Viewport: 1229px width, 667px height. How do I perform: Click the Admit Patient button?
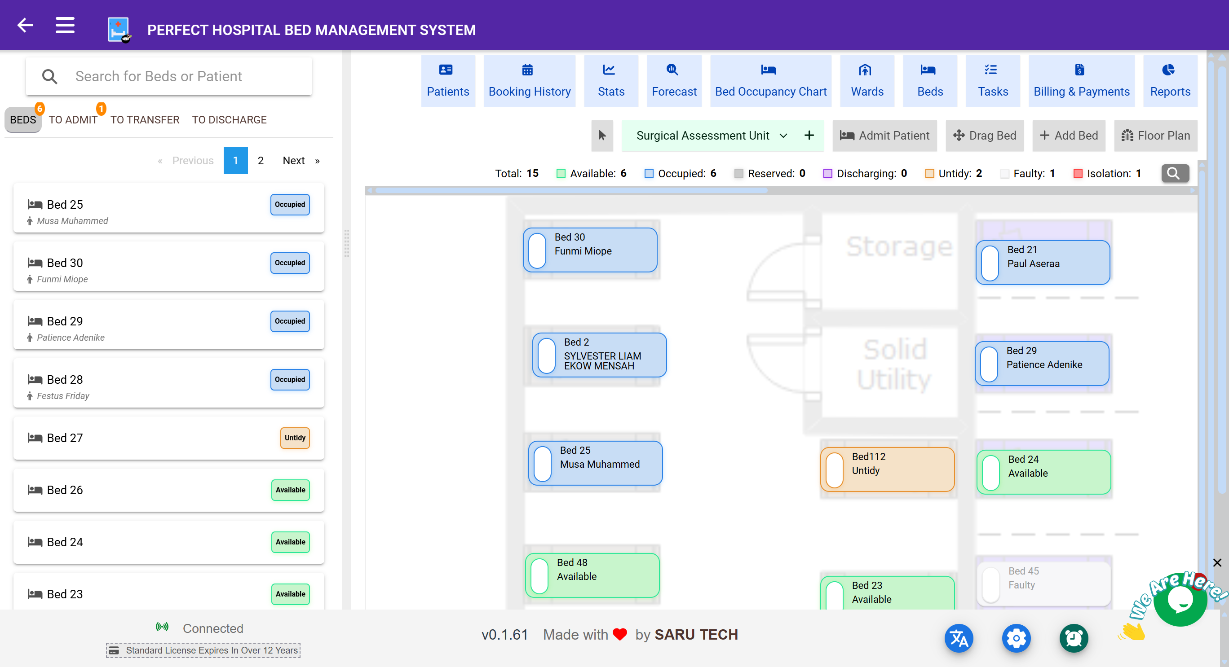click(x=884, y=136)
